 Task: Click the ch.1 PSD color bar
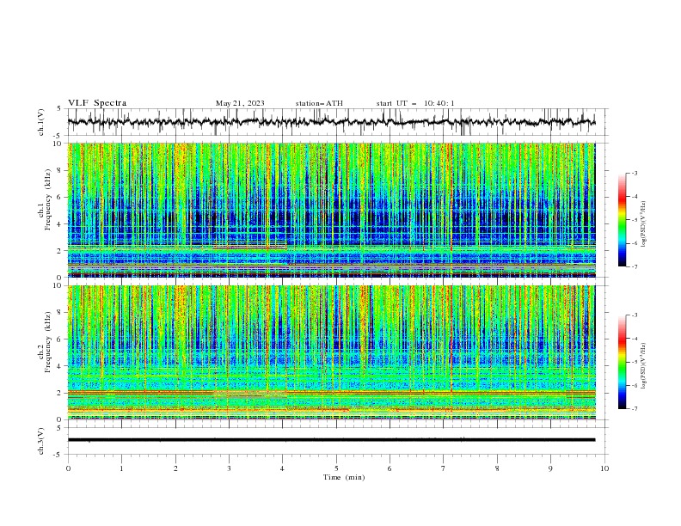click(622, 220)
